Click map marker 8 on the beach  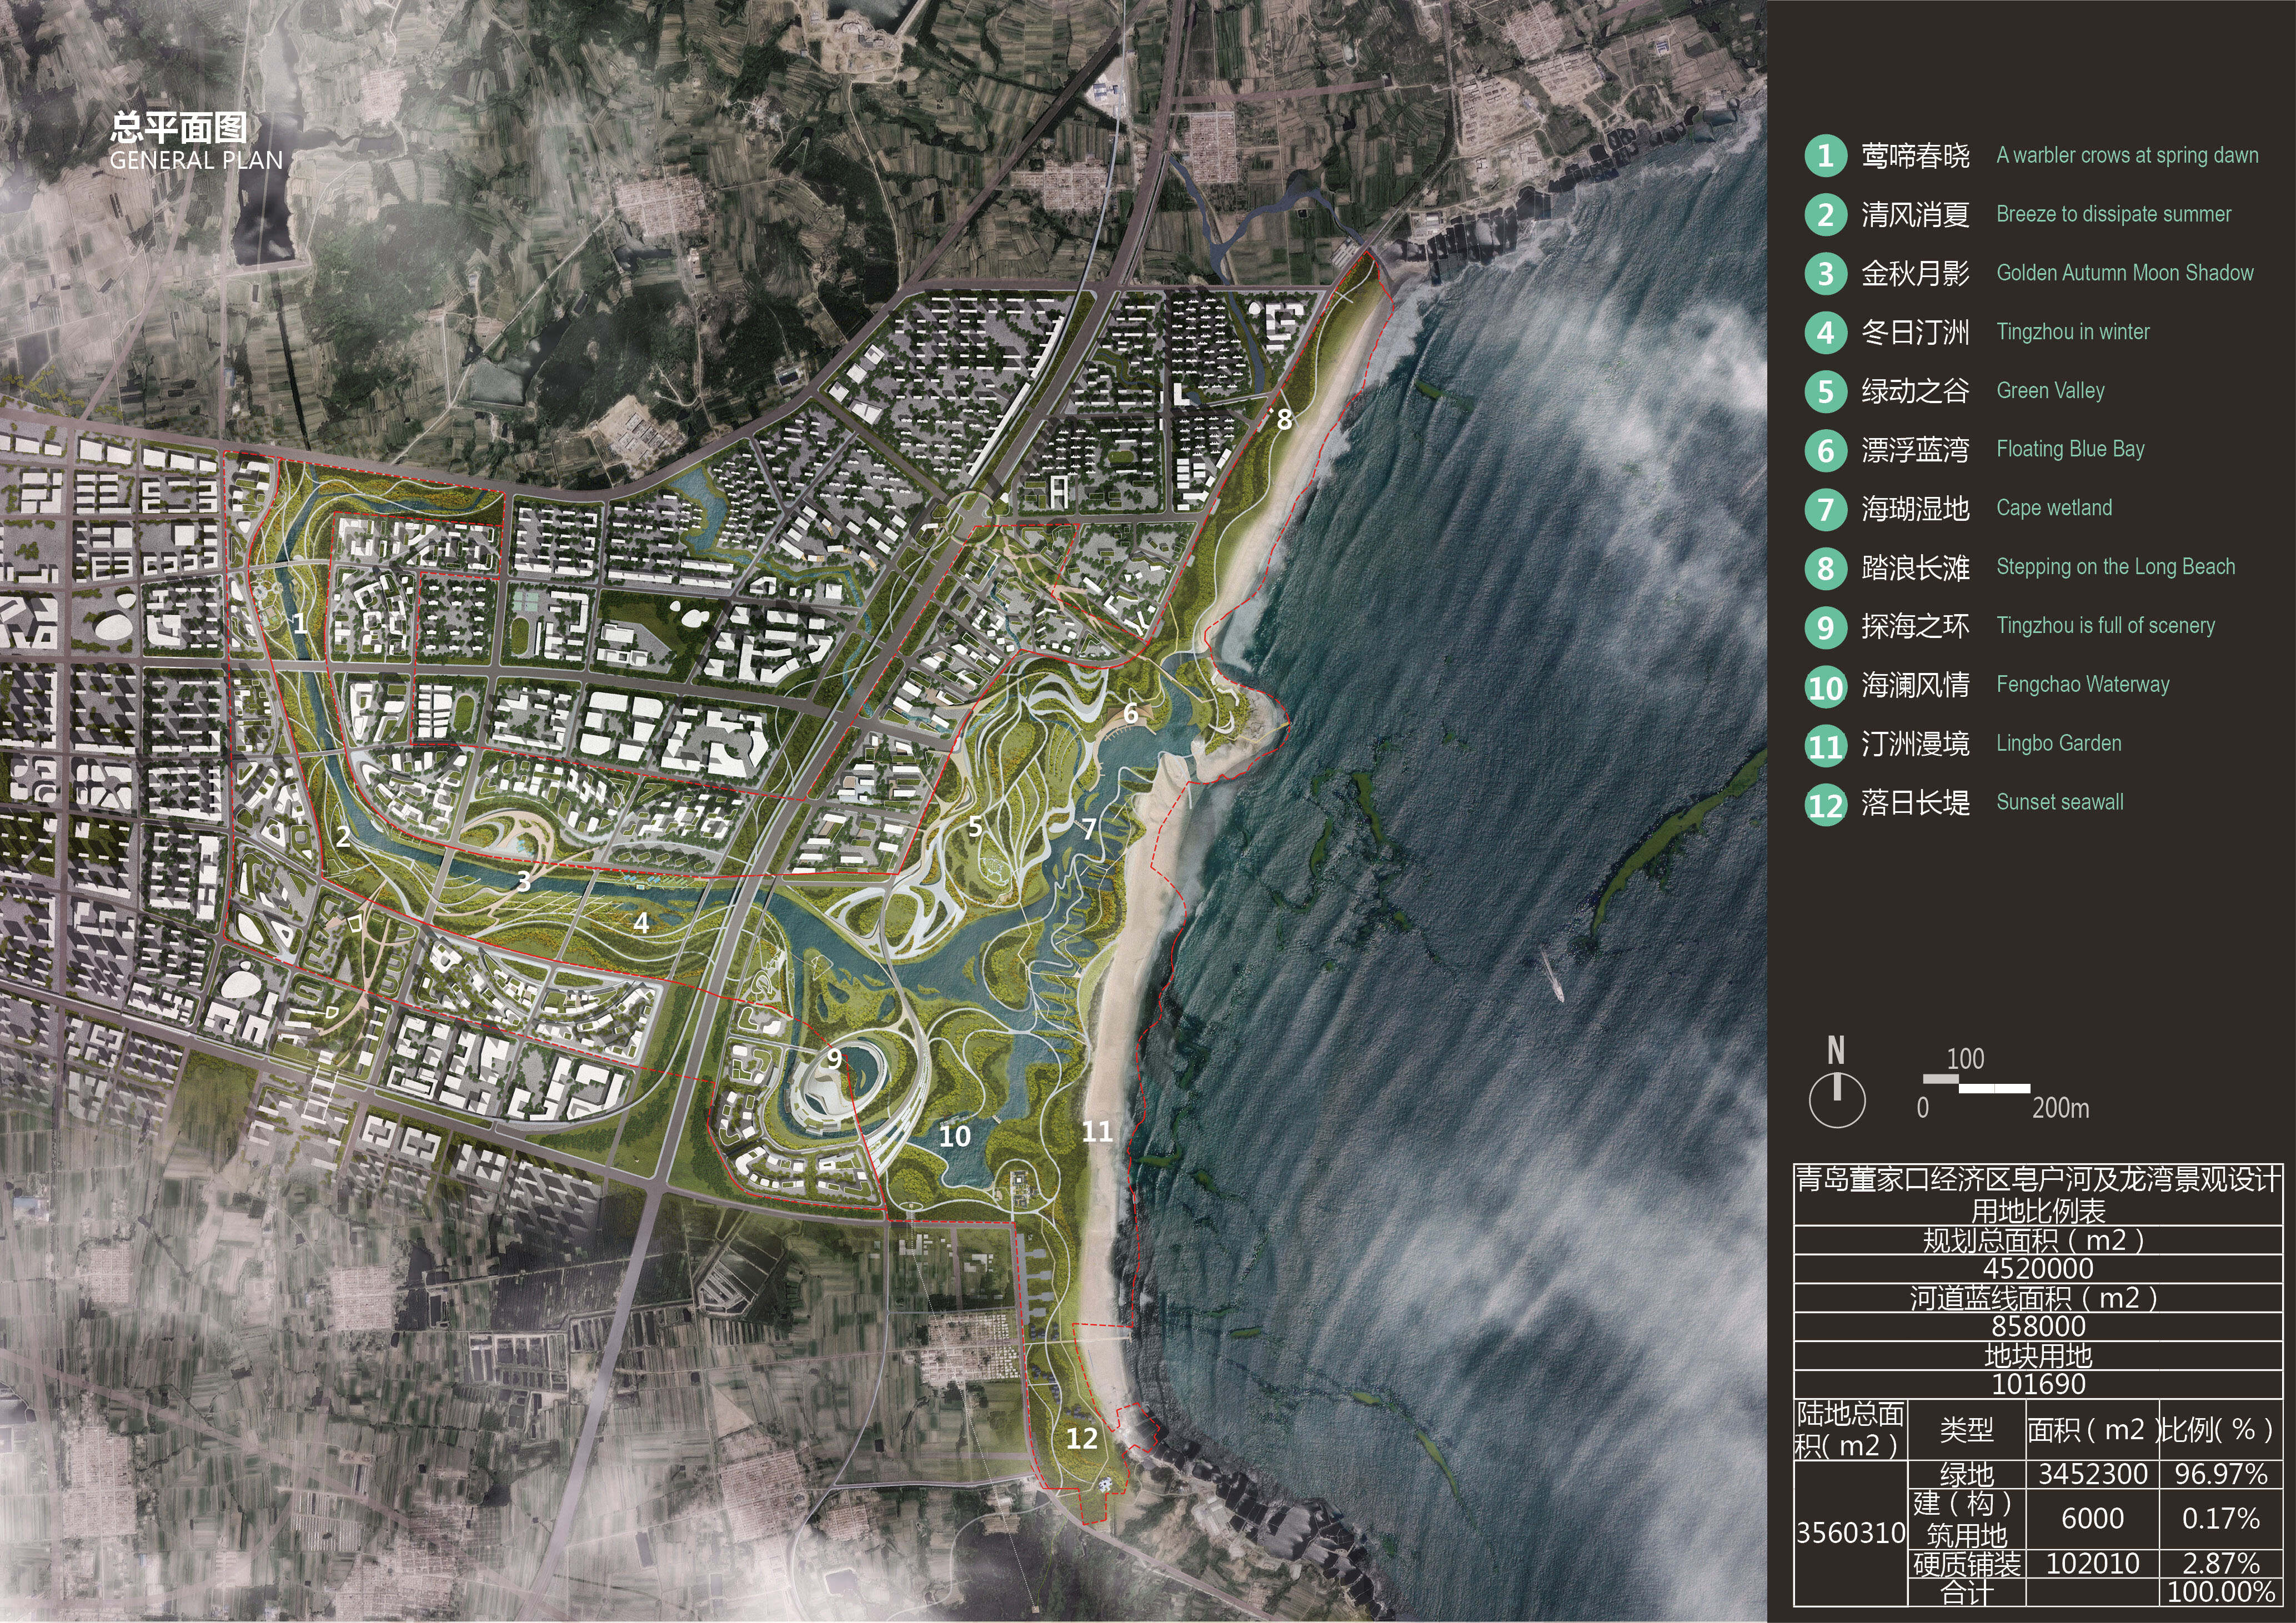point(1284,420)
